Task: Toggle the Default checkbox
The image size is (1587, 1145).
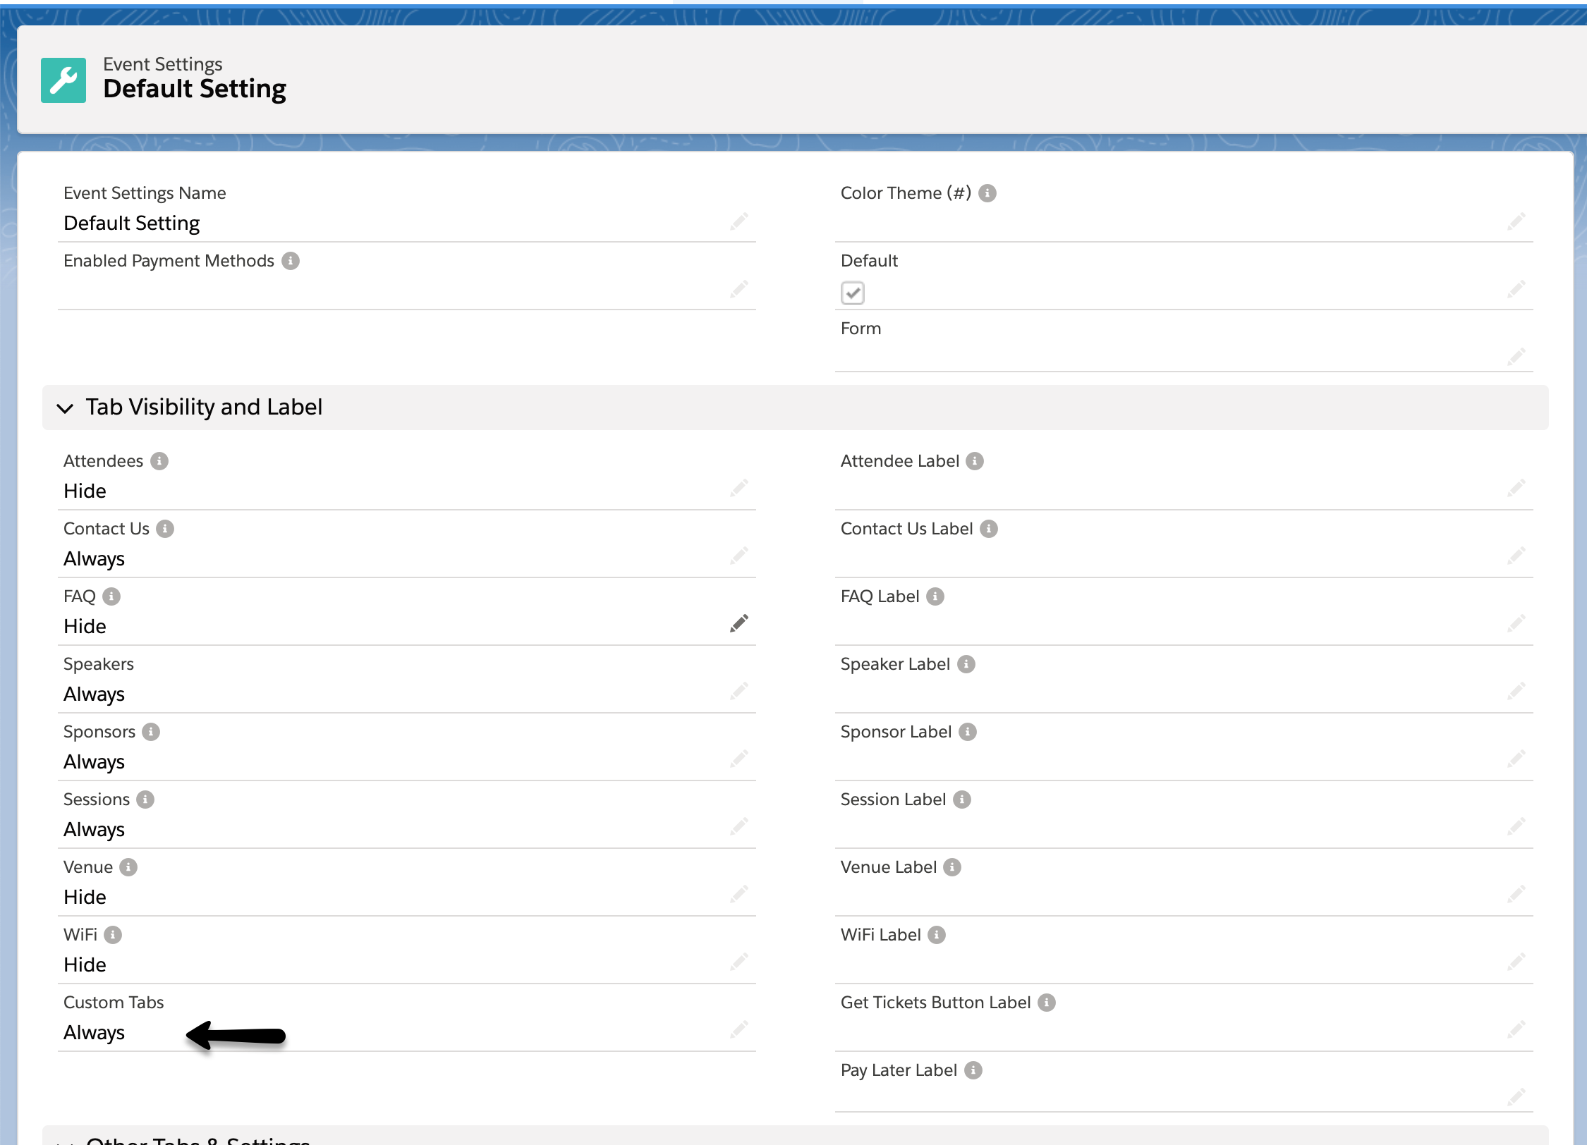Action: (x=852, y=293)
